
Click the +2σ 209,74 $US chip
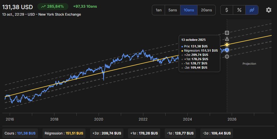click(107, 133)
